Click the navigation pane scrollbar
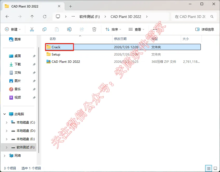The width and height of the screenshot is (220, 172). (39, 100)
